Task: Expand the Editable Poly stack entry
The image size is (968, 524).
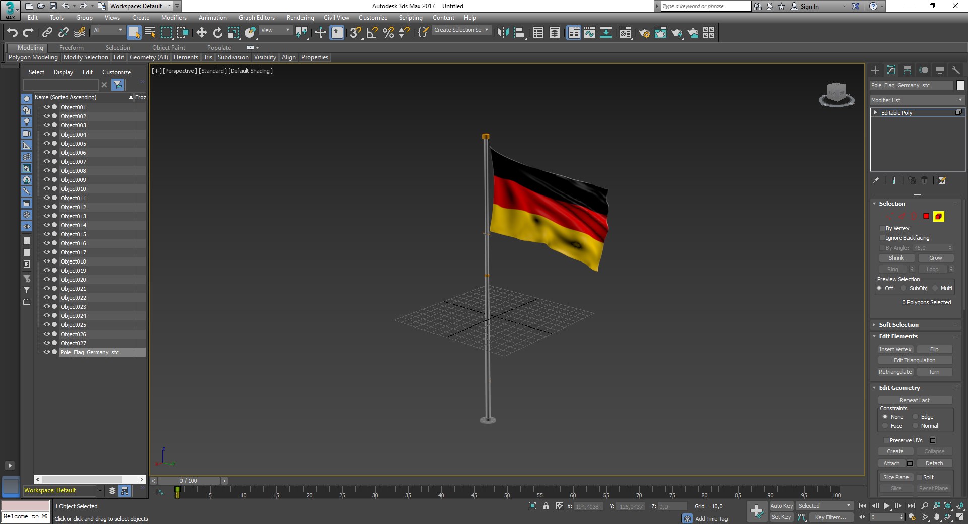Action: [876, 112]
